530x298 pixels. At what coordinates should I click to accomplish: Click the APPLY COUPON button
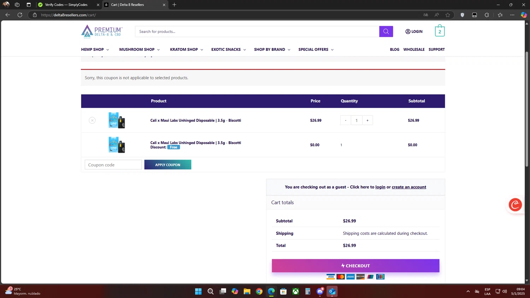point(168,165)
